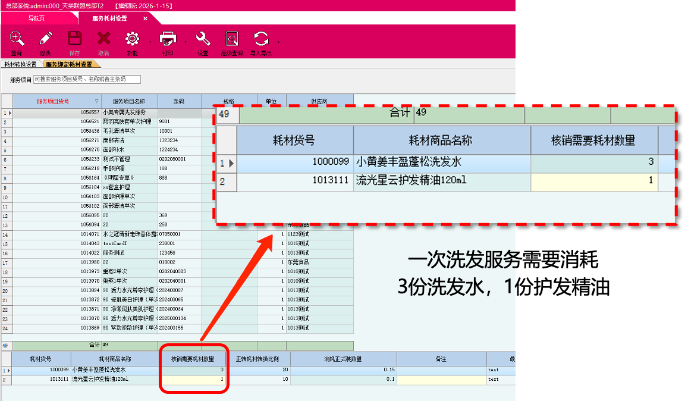Click the 耗材货号 header in bottom table
The image size is (685, 401).
(x=40, y=359)
